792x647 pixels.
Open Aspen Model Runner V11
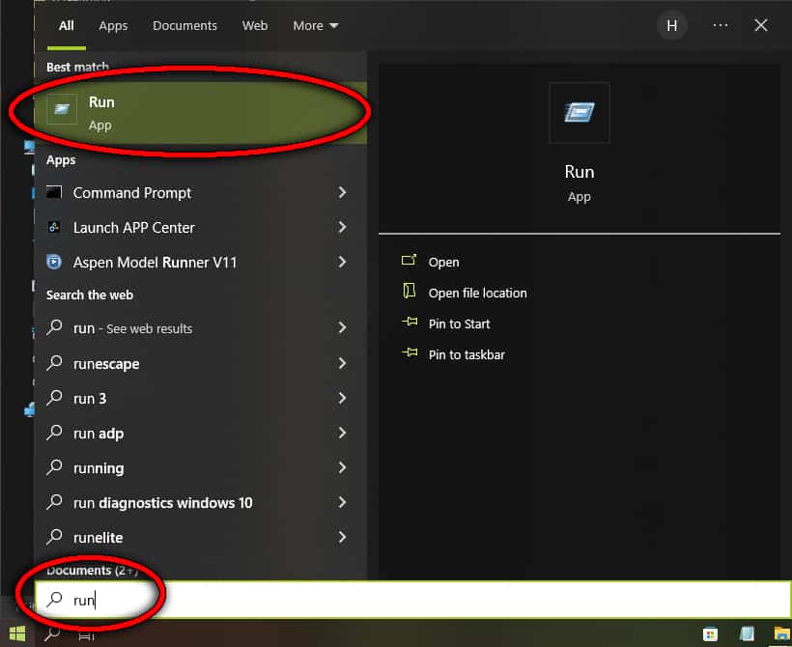pyautogui.click(x=54, y=262)
